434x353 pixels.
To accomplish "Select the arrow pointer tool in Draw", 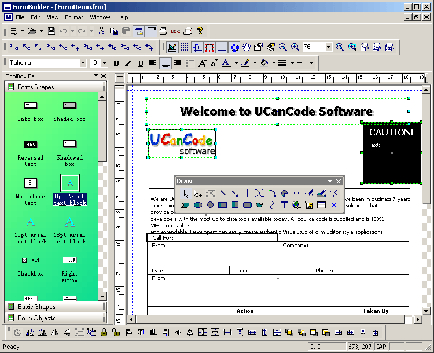I will click(186, 193).
